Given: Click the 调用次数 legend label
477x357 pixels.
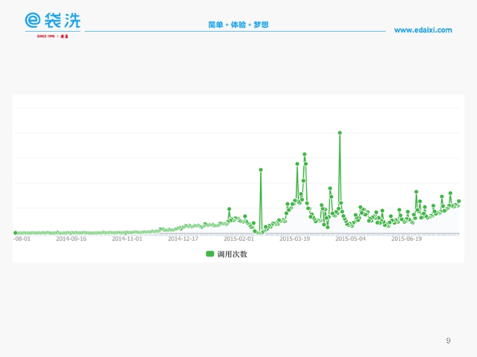Looking at the screenshot, I should pos(232,254).
